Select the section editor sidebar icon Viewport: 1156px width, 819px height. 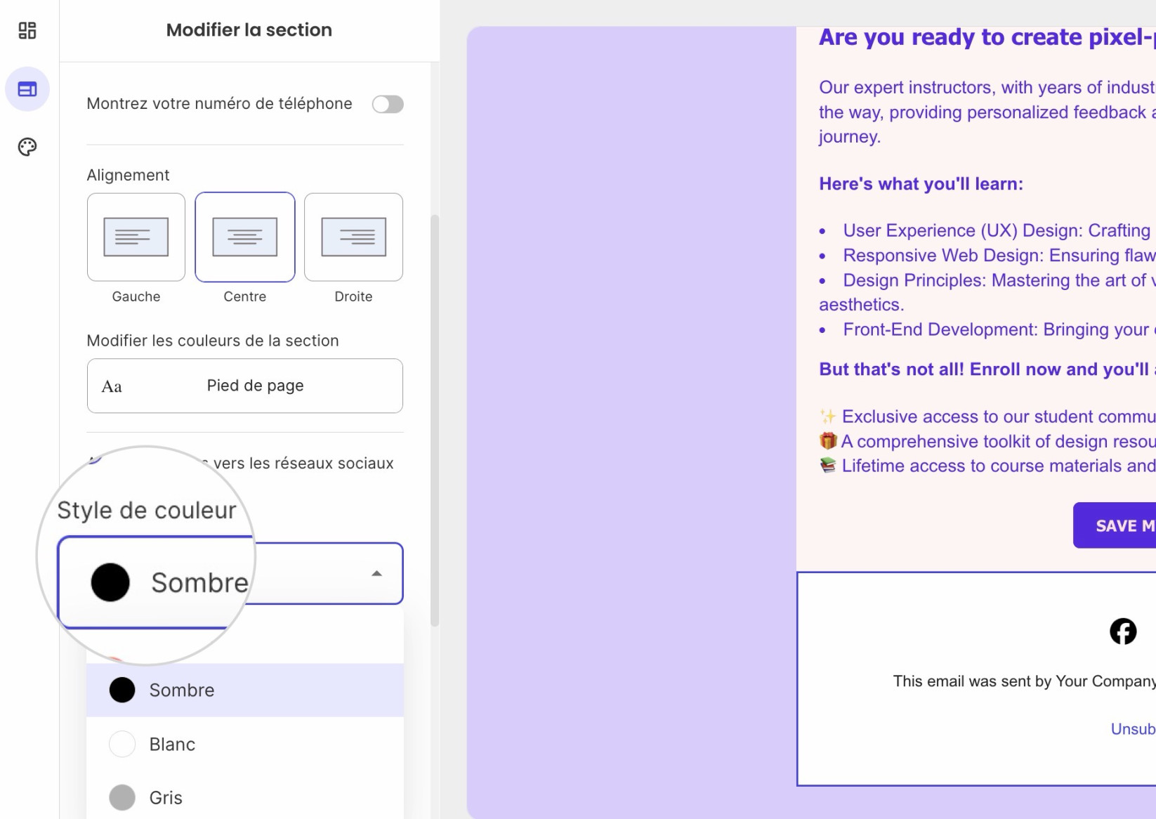tap(27, 89)
